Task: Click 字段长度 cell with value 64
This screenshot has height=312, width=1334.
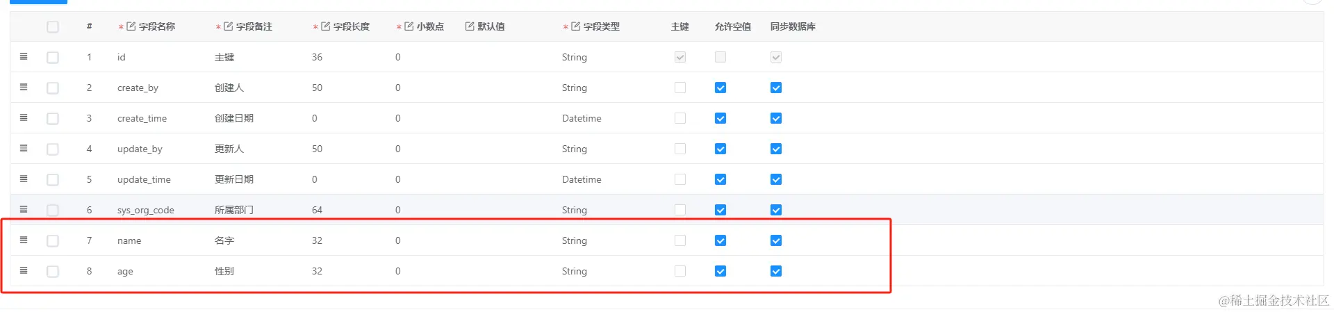Action: point(317,210)
